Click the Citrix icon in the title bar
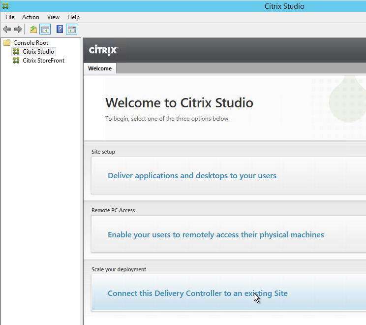This screenshot has width=366, height=325. point(5,6)
